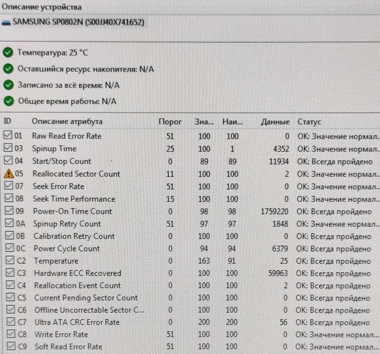This screenshot has width=380, height=354.
Task: Toggle checkbox for Calibration Retry Count
Action: [10, 235]
